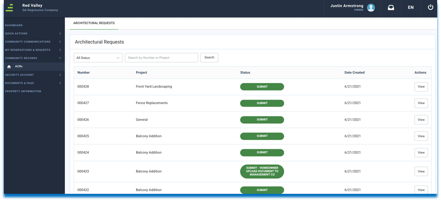
Task: Click the General project text
Action: 142,119
